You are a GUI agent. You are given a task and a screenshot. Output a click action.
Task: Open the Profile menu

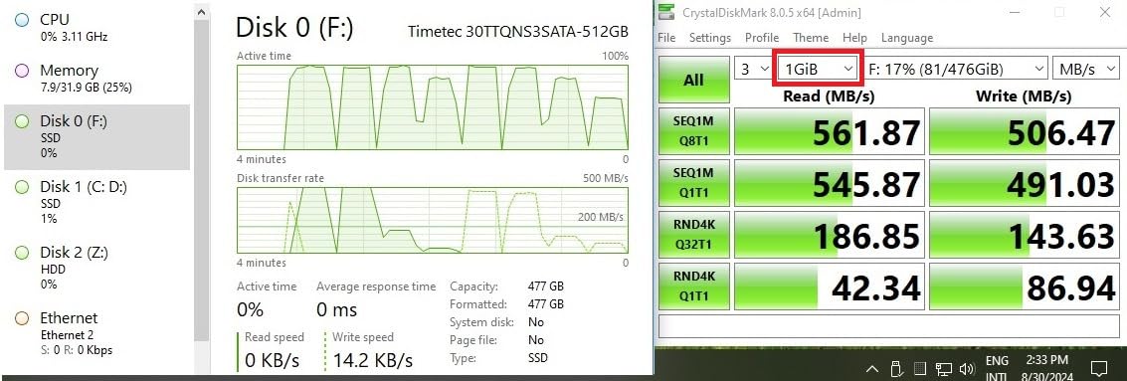click(x=762, y=38)
